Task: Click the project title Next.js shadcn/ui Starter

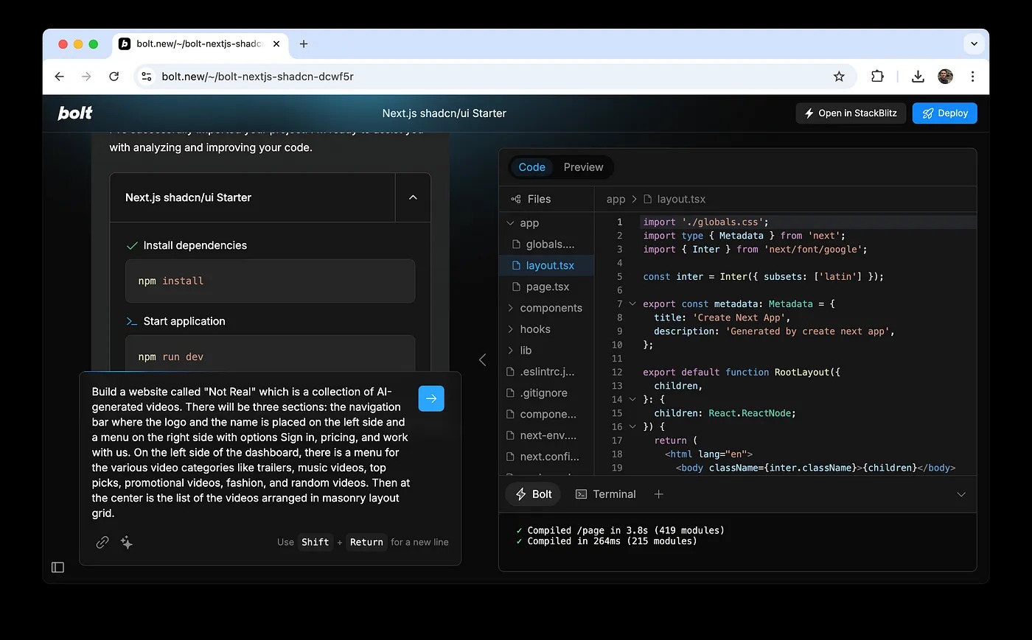Action: pos(444,113)
